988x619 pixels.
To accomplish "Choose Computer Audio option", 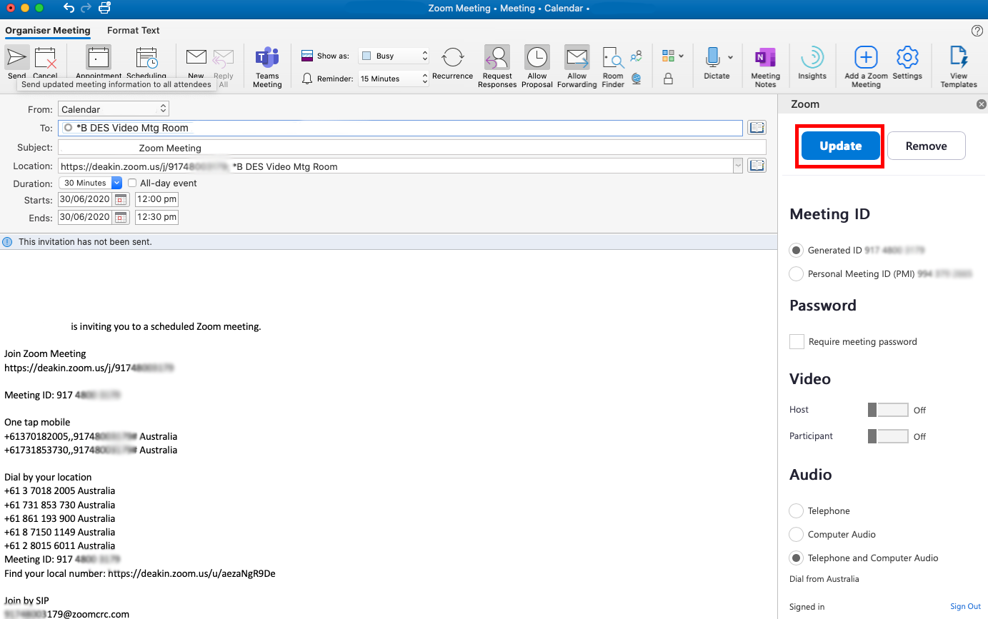I will click(x=796, y=535).
